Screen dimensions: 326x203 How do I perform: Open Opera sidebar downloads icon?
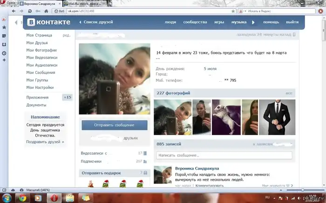click(x=4, y=44)
